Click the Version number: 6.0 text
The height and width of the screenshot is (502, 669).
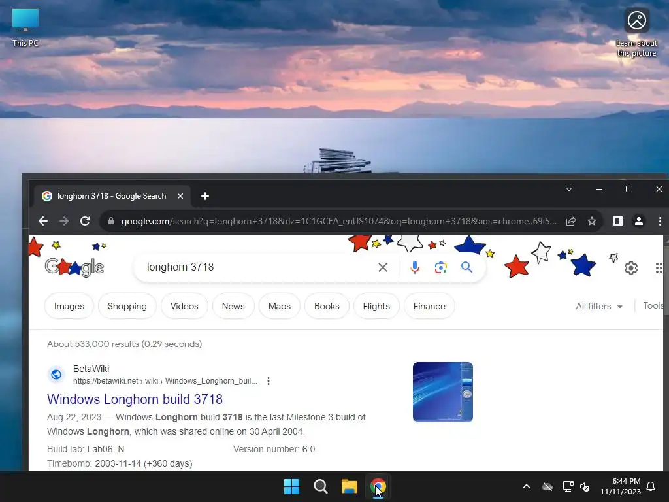click(x=274, y=449)
